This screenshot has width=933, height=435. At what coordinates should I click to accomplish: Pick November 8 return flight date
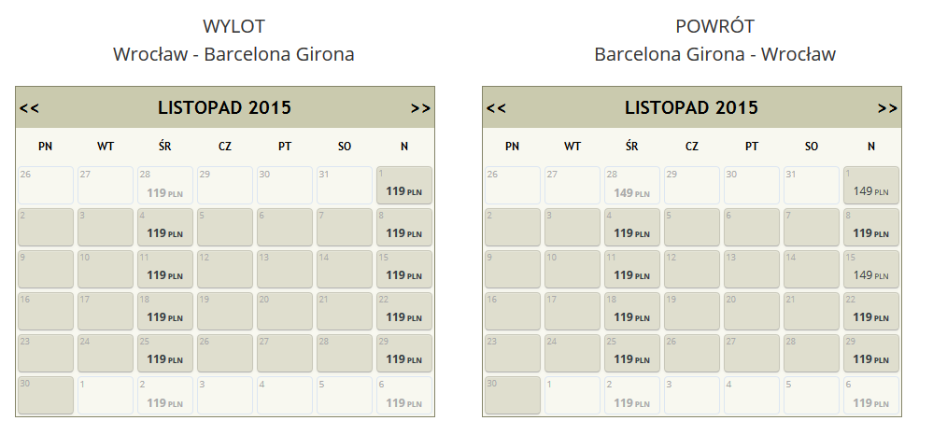click(871, 228)
